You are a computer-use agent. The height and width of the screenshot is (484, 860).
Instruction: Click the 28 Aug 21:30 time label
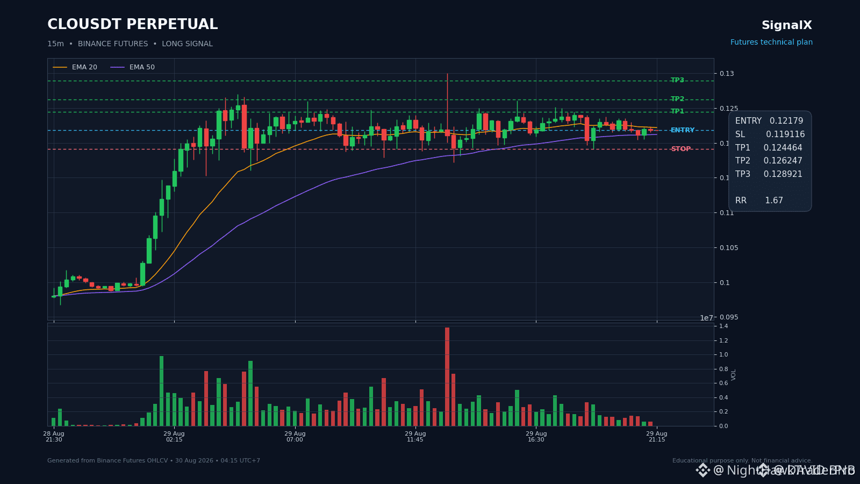tap(54, 437)
